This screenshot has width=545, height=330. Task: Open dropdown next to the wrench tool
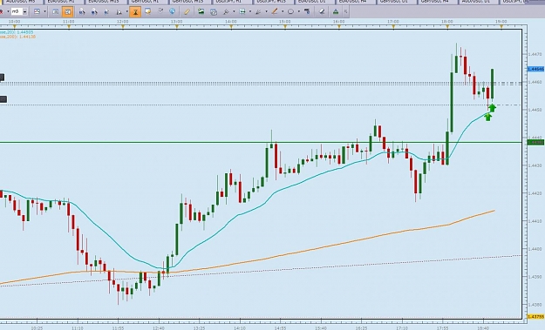234,12
